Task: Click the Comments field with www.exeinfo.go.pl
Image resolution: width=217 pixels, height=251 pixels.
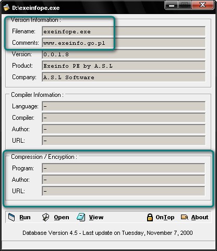Action: [x=124, y=43]
